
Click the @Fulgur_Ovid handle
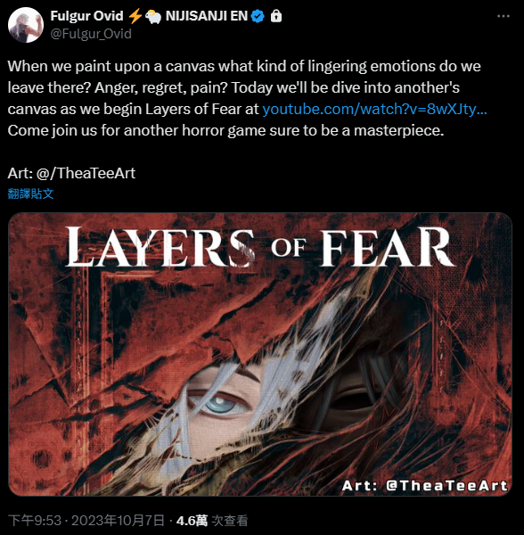pyautogui.click(x=91, y=34)
